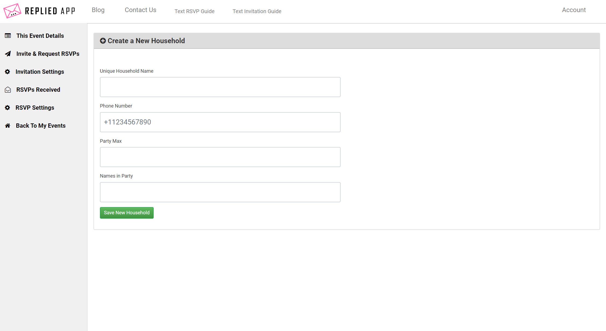Image resolution: width=606 pixels, height=331 pixels.
Task: Click the Phone Number input showing +11234567890
Action: (220, 122)
